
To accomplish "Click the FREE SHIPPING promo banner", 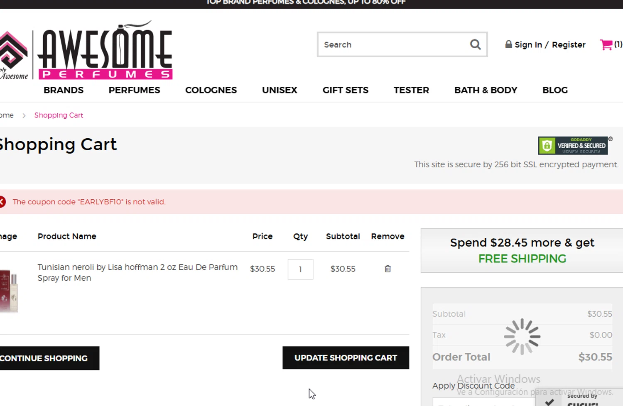I will pyautogui.click(x=522, y=250).
